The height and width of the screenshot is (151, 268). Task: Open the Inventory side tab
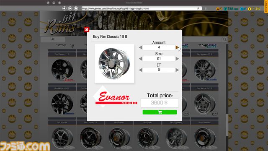pyautogui.click(x=266, y=7)
